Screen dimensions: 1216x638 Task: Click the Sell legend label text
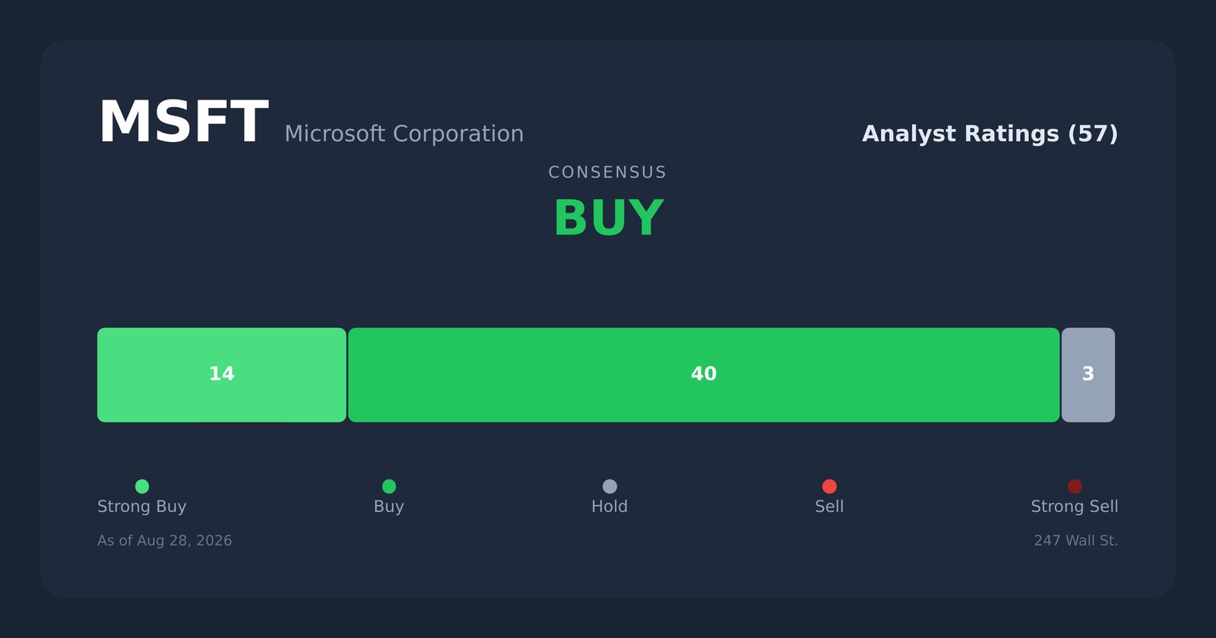[x=829, y=507]
